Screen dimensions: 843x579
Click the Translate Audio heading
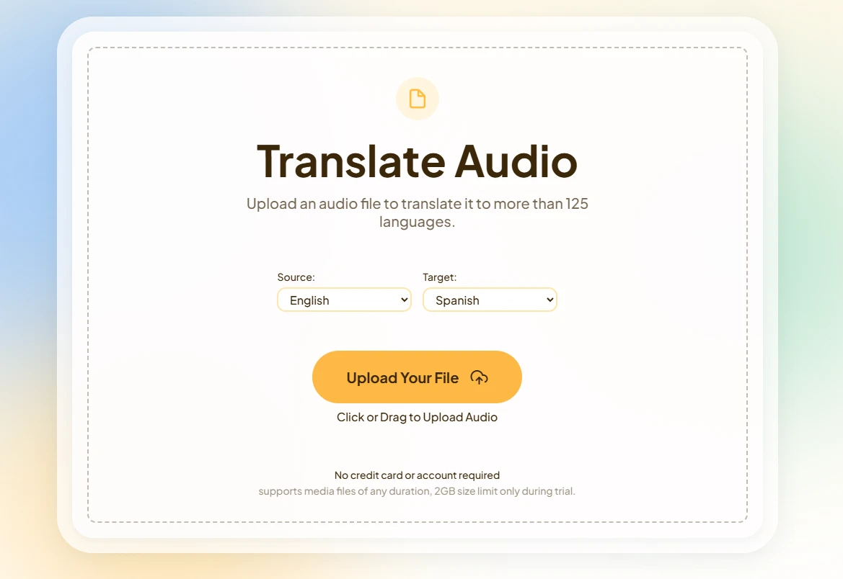click(417, 161)
